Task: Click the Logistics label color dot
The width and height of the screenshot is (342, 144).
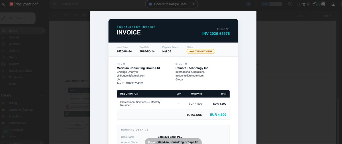Action: (x=3, y=116)
